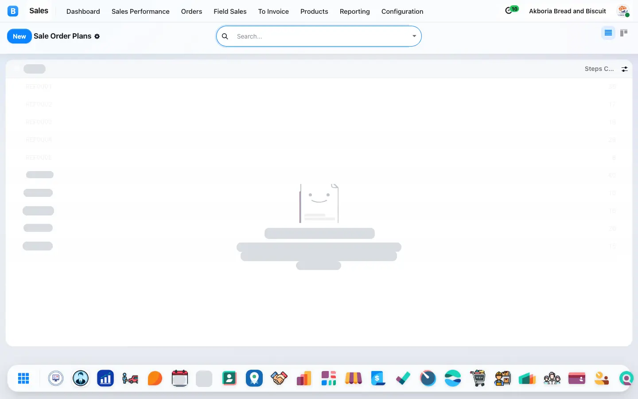Screen dimensions: 638x399
Task: Click the Akboria Bread and Biscuit company name
Action: click(568, 11)
